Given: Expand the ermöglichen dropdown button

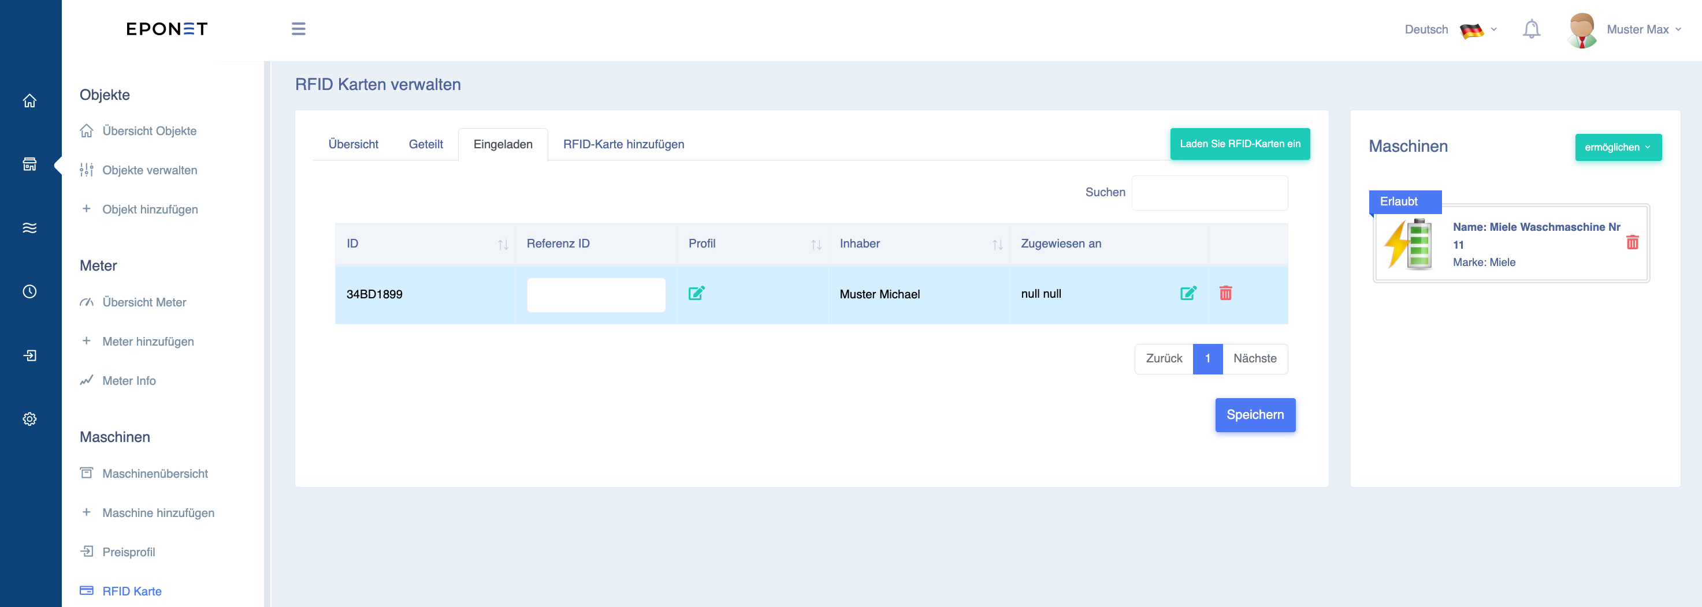Looking at the screenshot, I should coord(1618,147).
